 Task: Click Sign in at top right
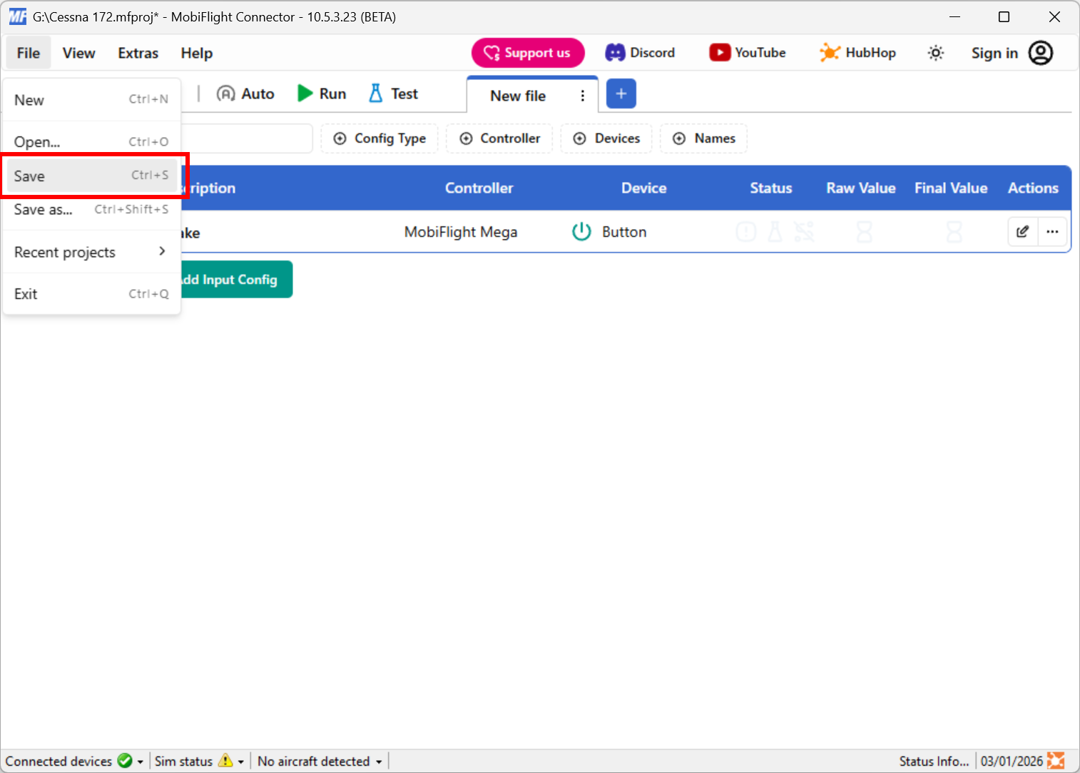coord(994,53)
